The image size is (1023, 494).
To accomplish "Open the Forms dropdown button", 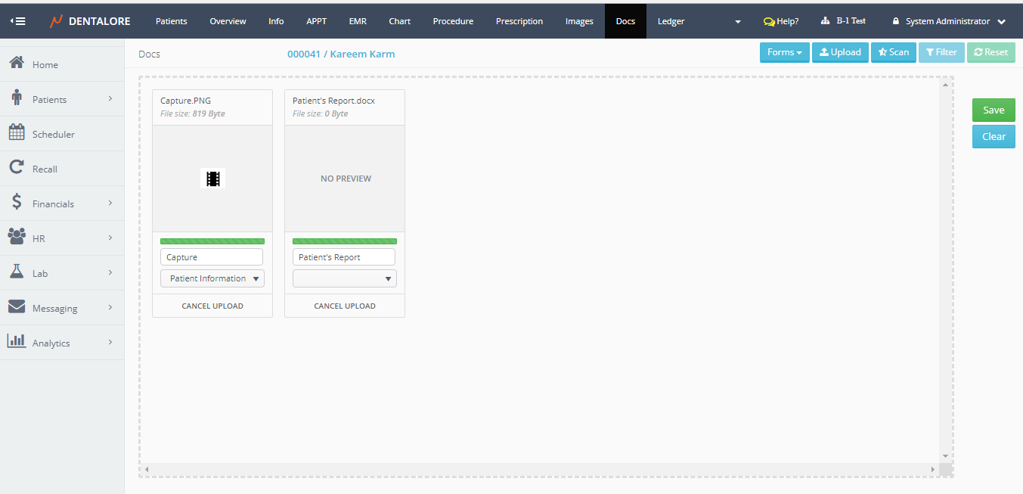I will point(784,52).
